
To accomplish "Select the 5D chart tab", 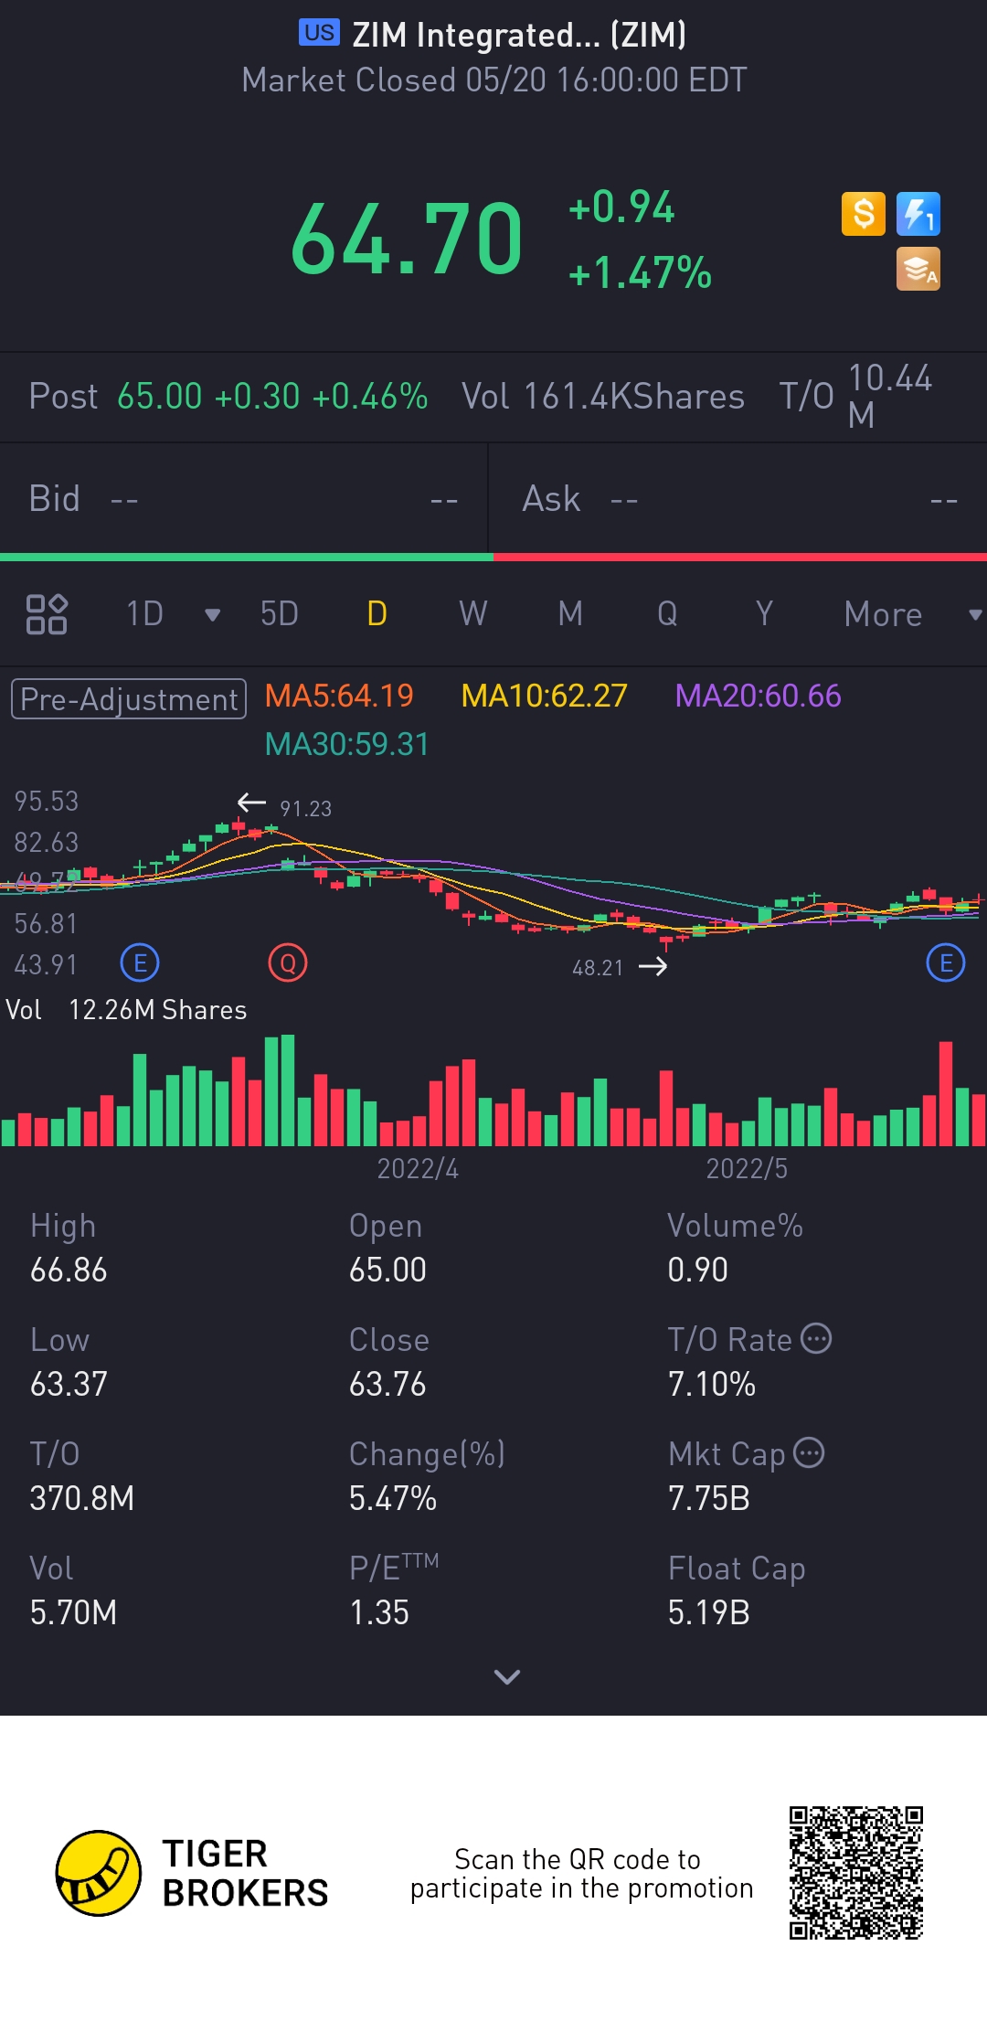I will click(x=280, y=614).
